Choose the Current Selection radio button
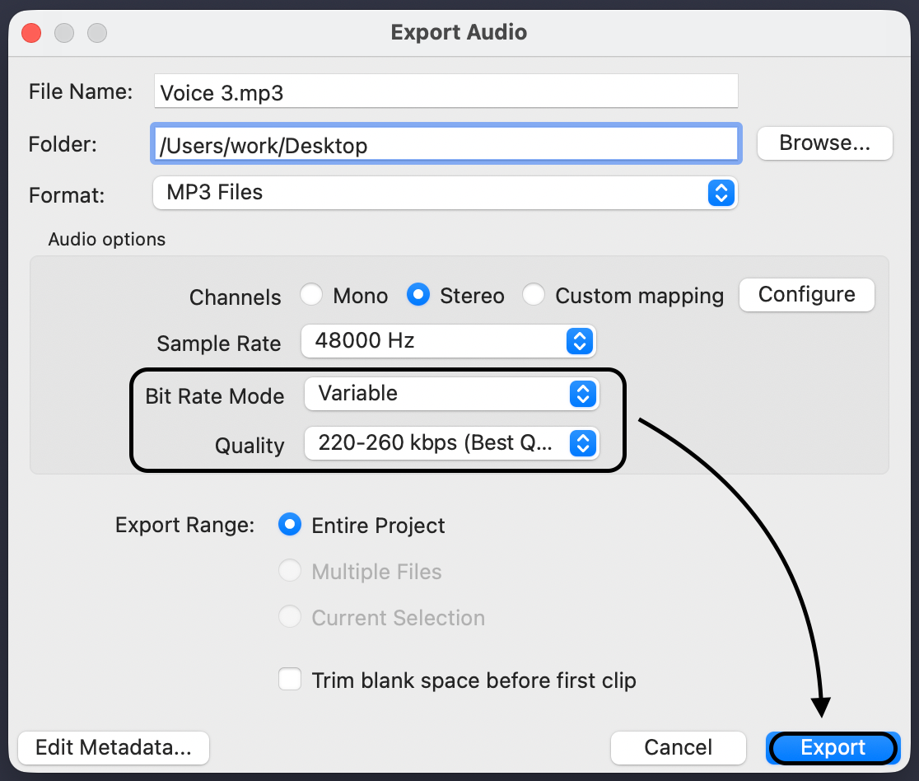919x781 pixels. click(290, 618)
